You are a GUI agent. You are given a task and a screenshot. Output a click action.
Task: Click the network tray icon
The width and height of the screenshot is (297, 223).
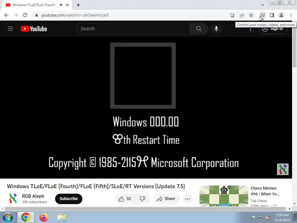click(x=261, y=217)
